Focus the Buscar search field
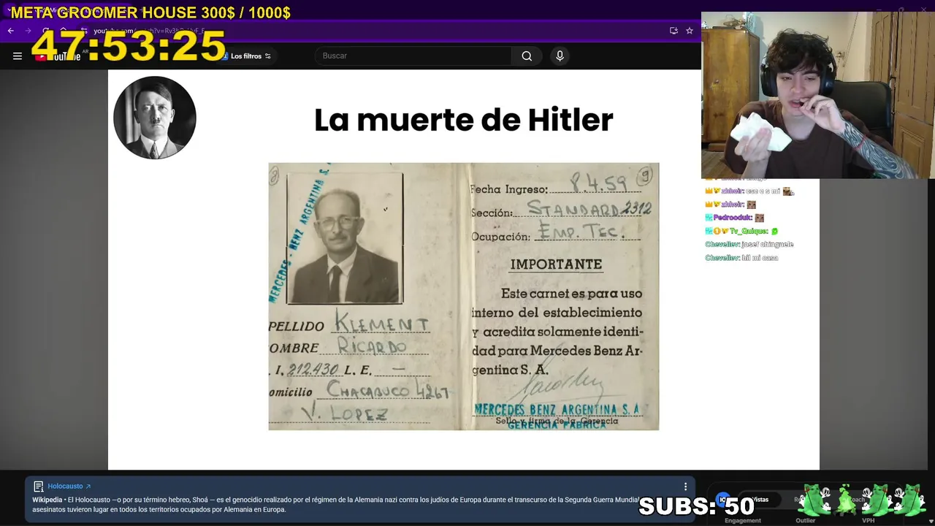The image size is (935, 526). click(413, 56)
